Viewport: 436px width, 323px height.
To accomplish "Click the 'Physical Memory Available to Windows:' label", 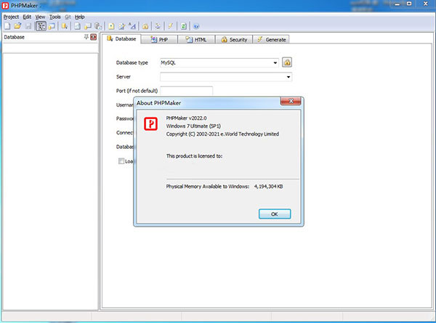I will tap(207, 187).
